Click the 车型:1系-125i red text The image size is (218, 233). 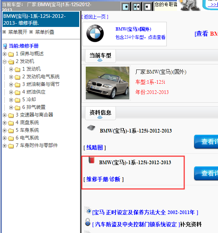coord(150,82)
